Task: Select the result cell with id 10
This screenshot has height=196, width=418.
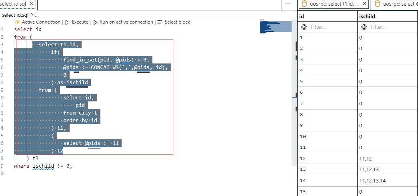Action: (x=327, y=137)
